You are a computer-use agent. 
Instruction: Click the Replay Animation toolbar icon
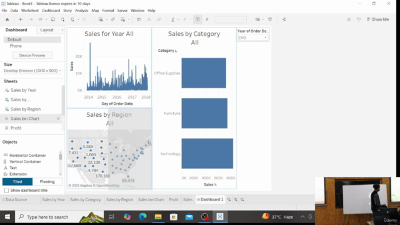pos(40,19)
